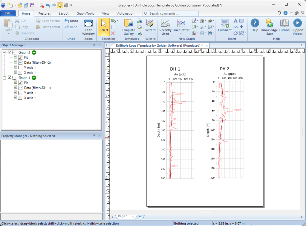Collapse the Graph 2 tree node
The image size is (306, 226).
click(4, 52)
